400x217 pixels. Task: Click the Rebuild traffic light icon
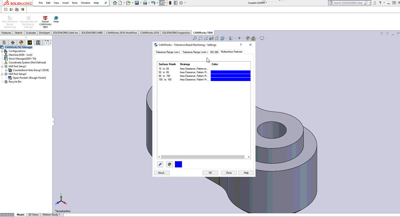coord(170,3)
